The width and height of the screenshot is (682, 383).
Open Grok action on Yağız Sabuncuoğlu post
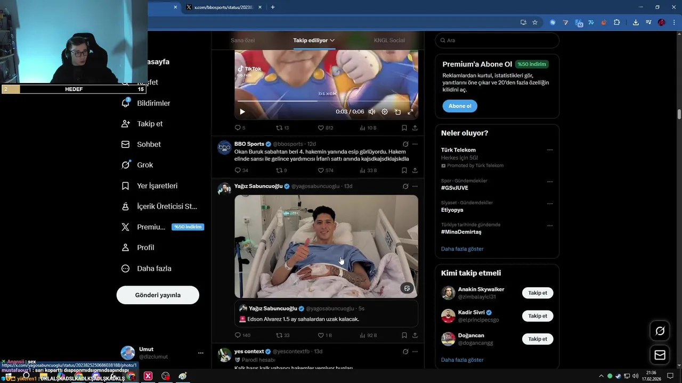point(405,186)
